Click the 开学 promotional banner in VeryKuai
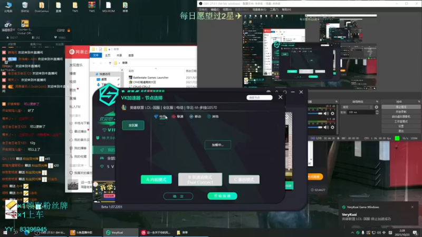This screenshot has width=422, height=237. [x=104, y=192]
